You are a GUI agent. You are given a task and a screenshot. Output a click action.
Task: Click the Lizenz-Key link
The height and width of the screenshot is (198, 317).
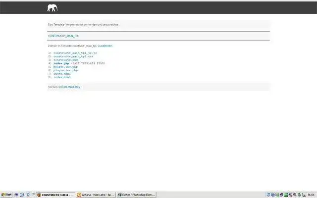[x=73, y=87]
